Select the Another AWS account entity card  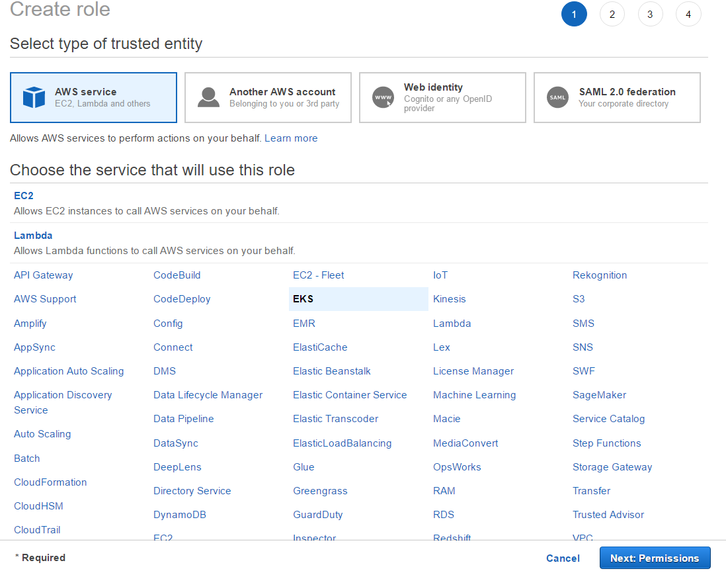[x=268, y=97]
